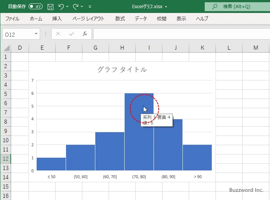Open the Excelグラフ.xlsx file name dropdown

click(166, 7)
